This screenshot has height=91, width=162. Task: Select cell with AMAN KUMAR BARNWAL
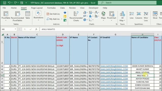pyautogui.click(x=143, y=66)
